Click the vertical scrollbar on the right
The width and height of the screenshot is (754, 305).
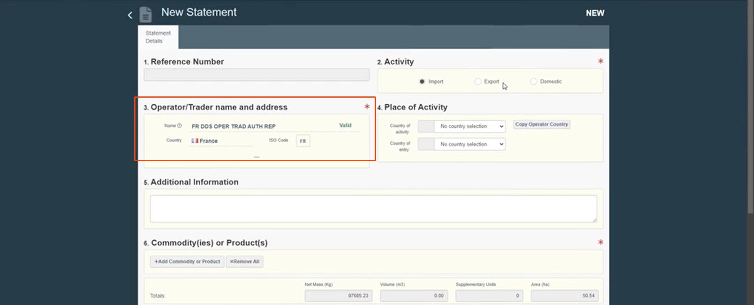[x=750, y=107]
